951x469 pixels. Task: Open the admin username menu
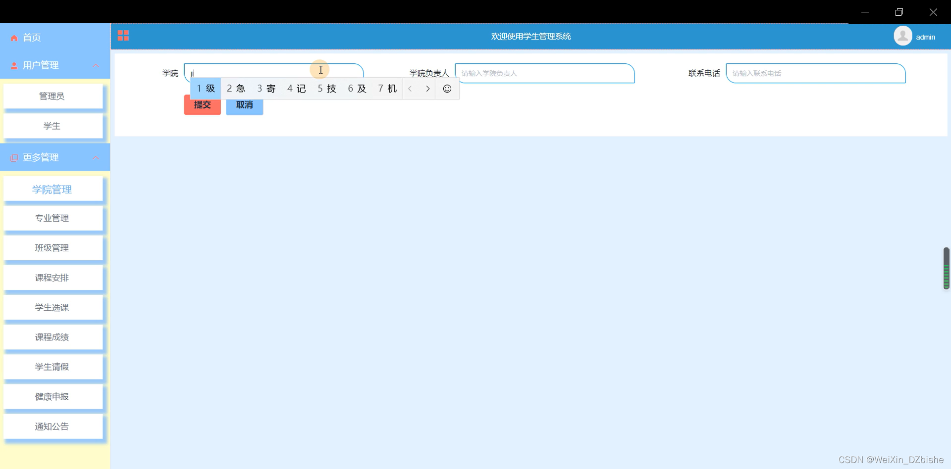point(925,37)
